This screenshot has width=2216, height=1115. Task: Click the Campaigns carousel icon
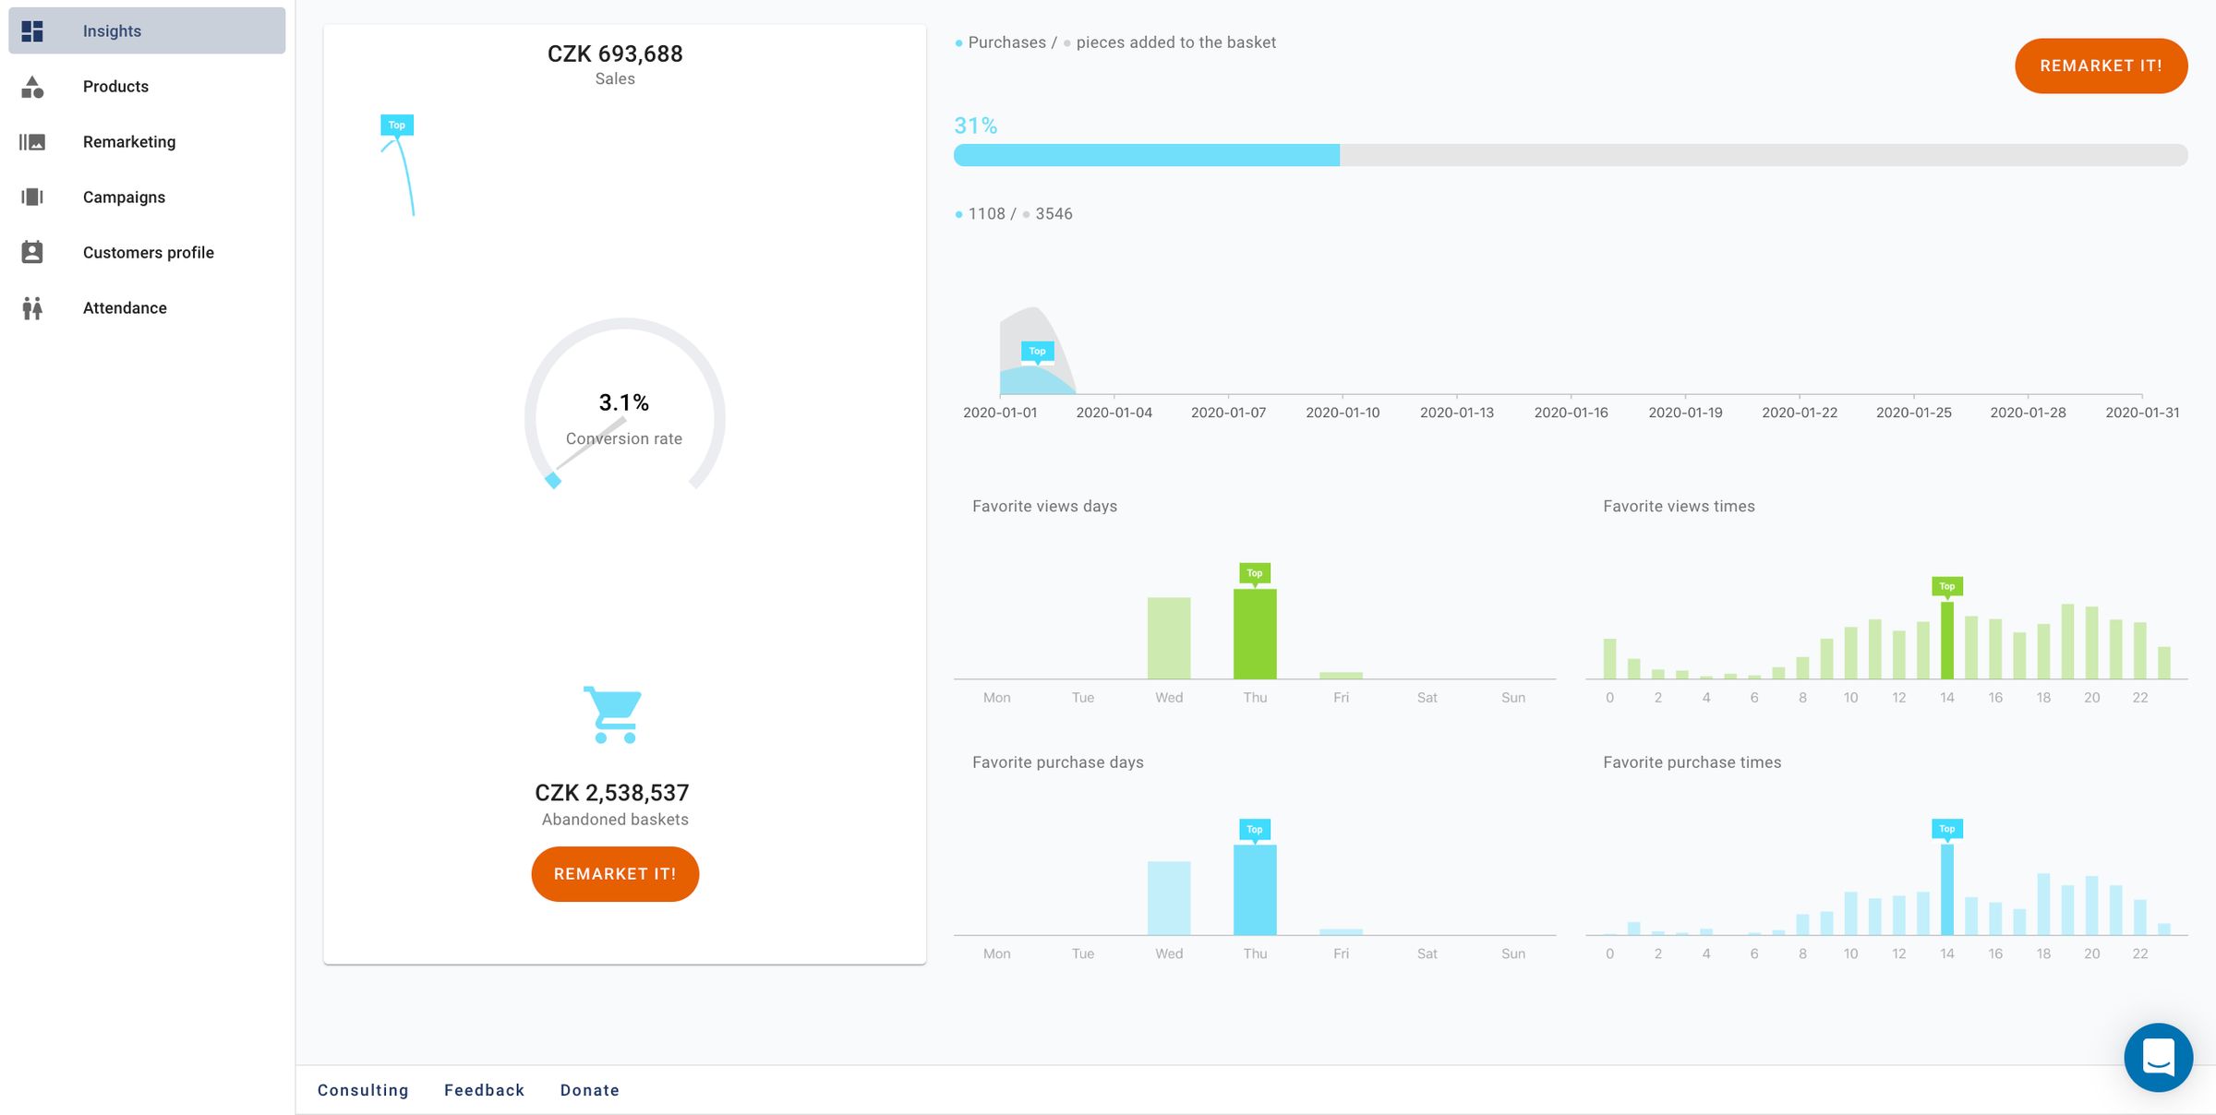[x=32, y=198]
